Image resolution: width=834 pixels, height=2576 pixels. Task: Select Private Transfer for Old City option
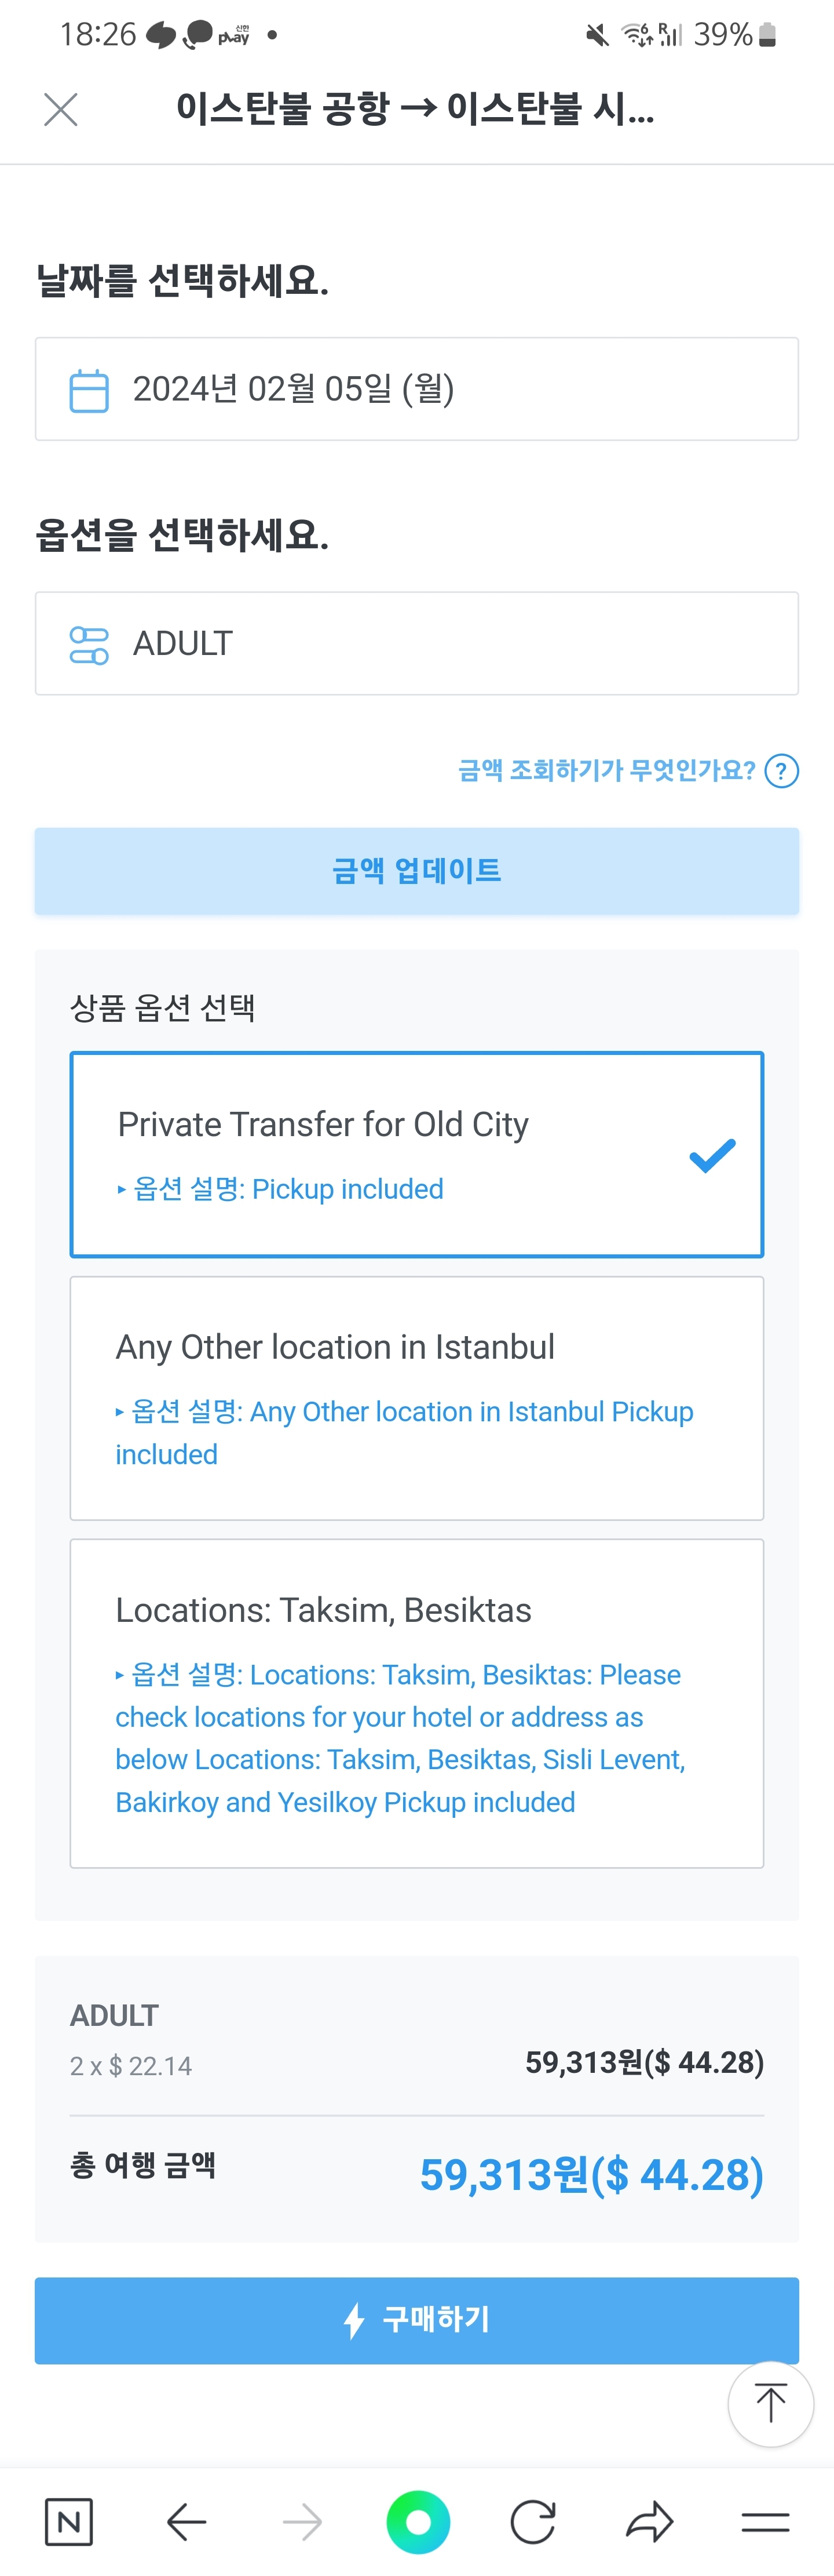click(x=416, y=1154)
